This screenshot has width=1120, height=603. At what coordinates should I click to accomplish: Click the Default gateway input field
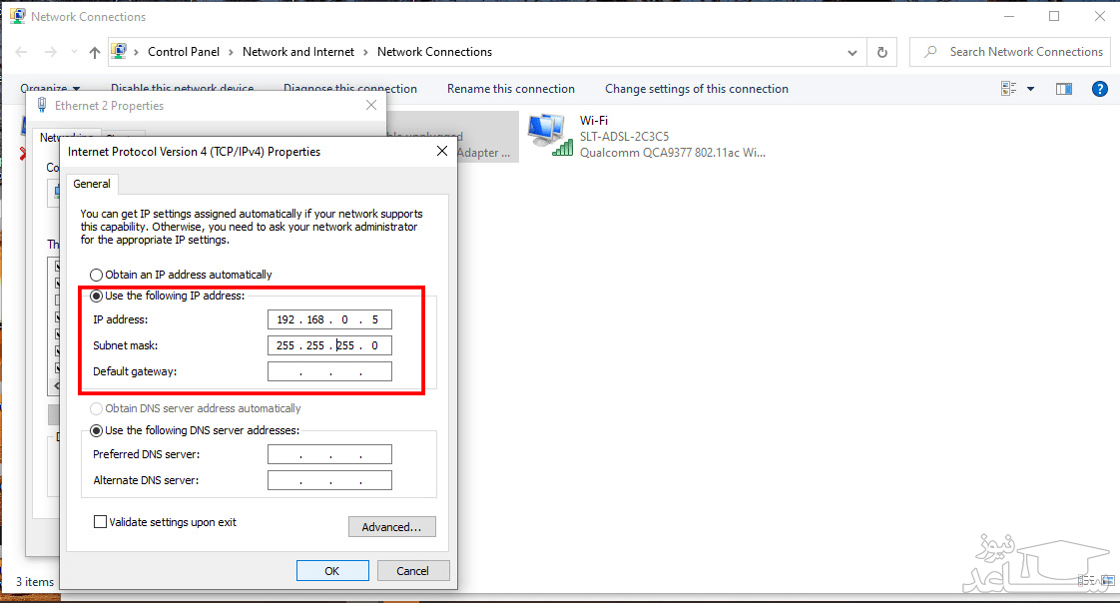click(329, 371)
